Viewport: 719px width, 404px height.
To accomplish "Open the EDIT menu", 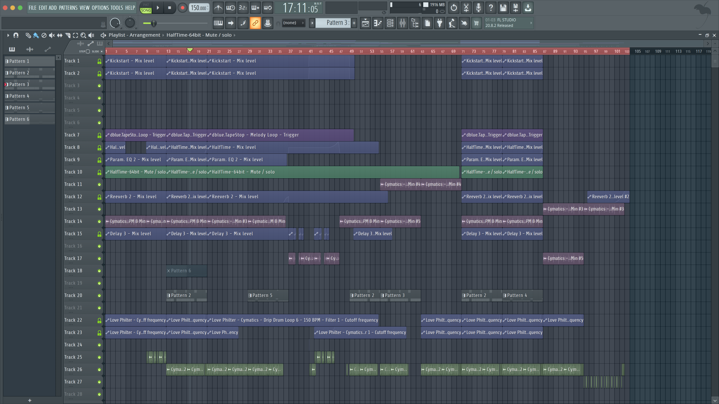I will (43, 7).
